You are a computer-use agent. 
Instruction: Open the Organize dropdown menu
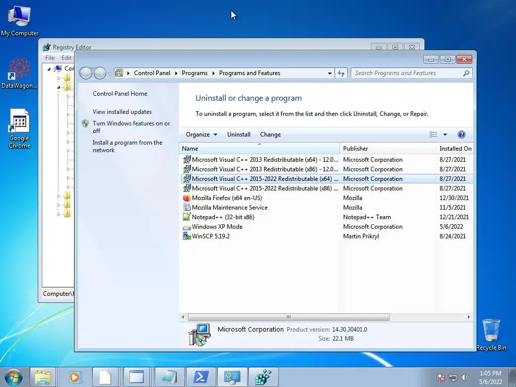[x=202, y=134]
